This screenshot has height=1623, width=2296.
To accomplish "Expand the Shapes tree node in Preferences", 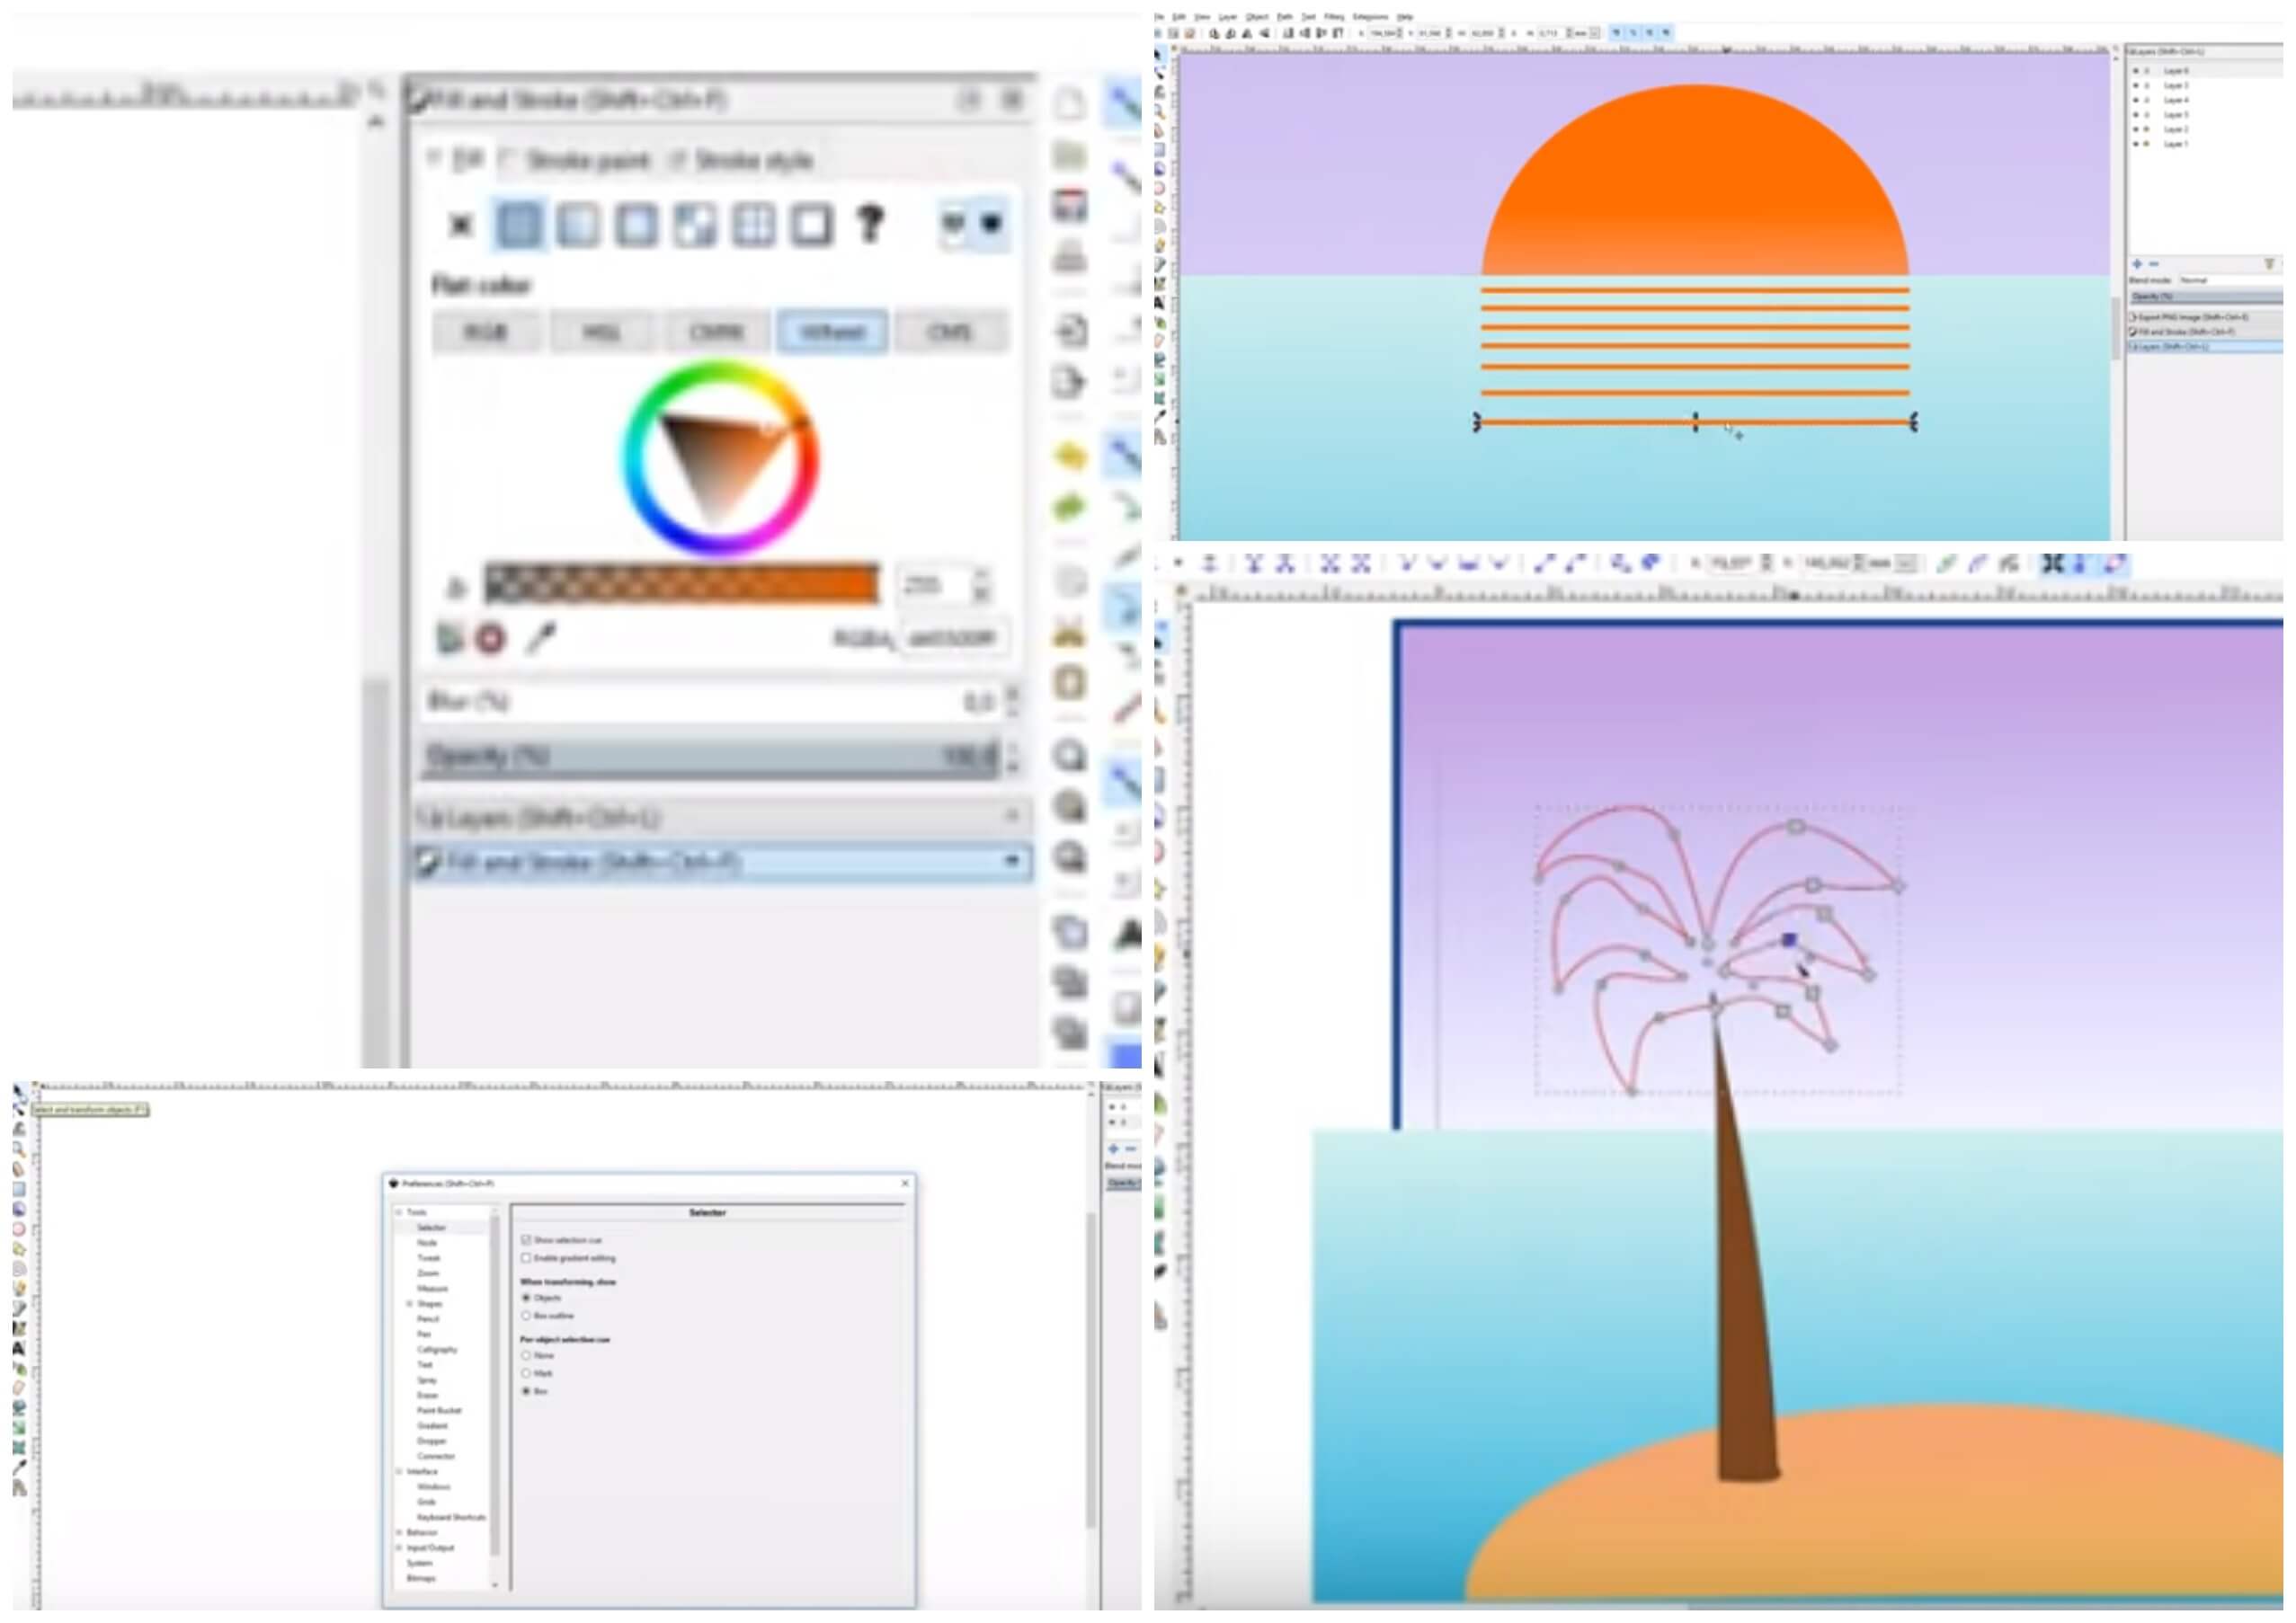I will pos(409,1303).
